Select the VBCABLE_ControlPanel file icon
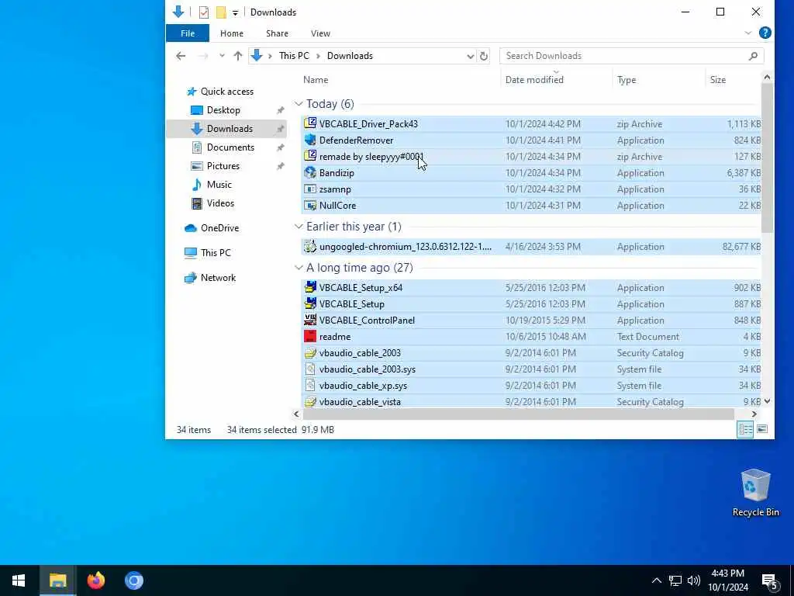This screenshot has height=596, width=794. [x=310, y=320]
